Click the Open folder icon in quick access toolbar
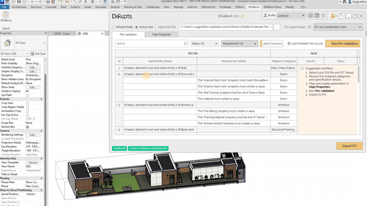Screen dimensions: 367x206 pyautogui.click(x=14, y=1)
